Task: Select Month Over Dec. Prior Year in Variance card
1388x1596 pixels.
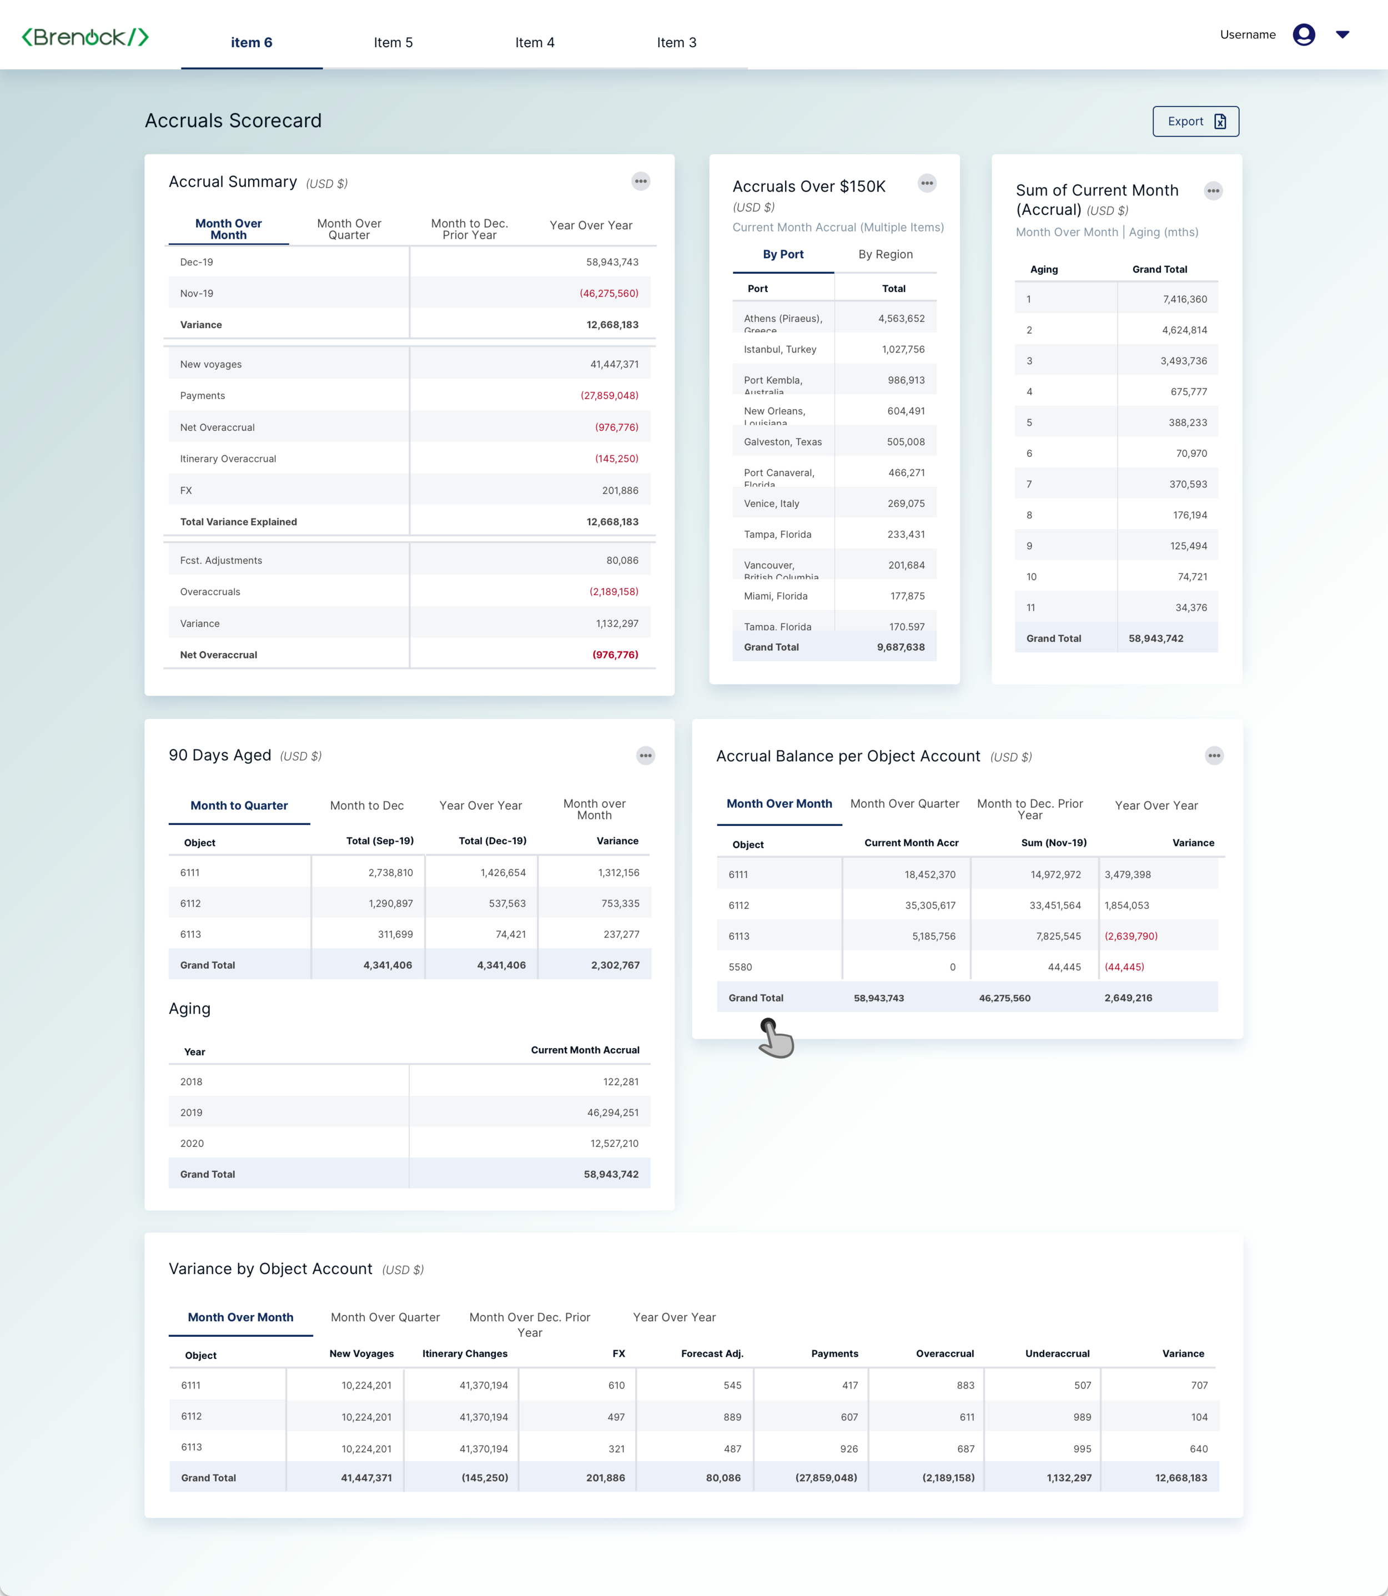Action: [x=530, y=1325]
